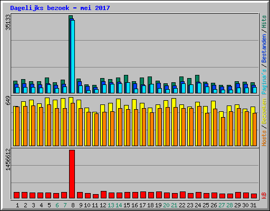Click the y-axis value 649
The width and height of the screenshot is (270, 211).
coord(8,100)
